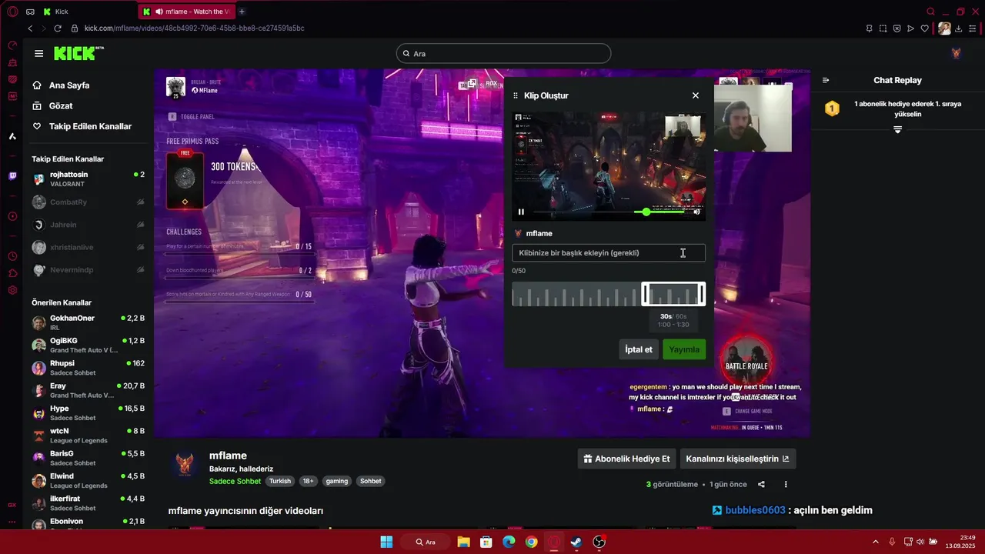This screenshot has width=985, height=554.
Task: Open OgiBKG recommended channel
Action: 88,345
